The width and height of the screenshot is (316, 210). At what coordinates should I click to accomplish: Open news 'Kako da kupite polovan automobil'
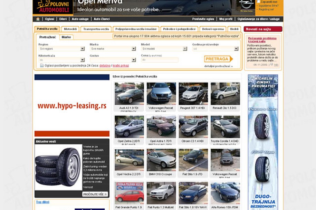tap(94, 160)
